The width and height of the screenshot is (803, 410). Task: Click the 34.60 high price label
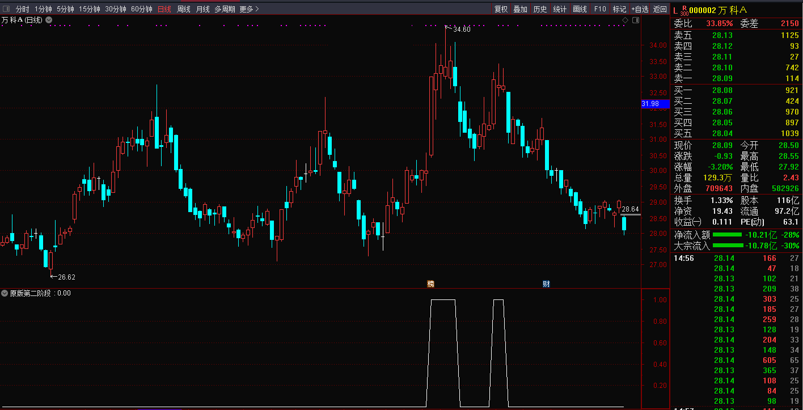tap(462, 29)
